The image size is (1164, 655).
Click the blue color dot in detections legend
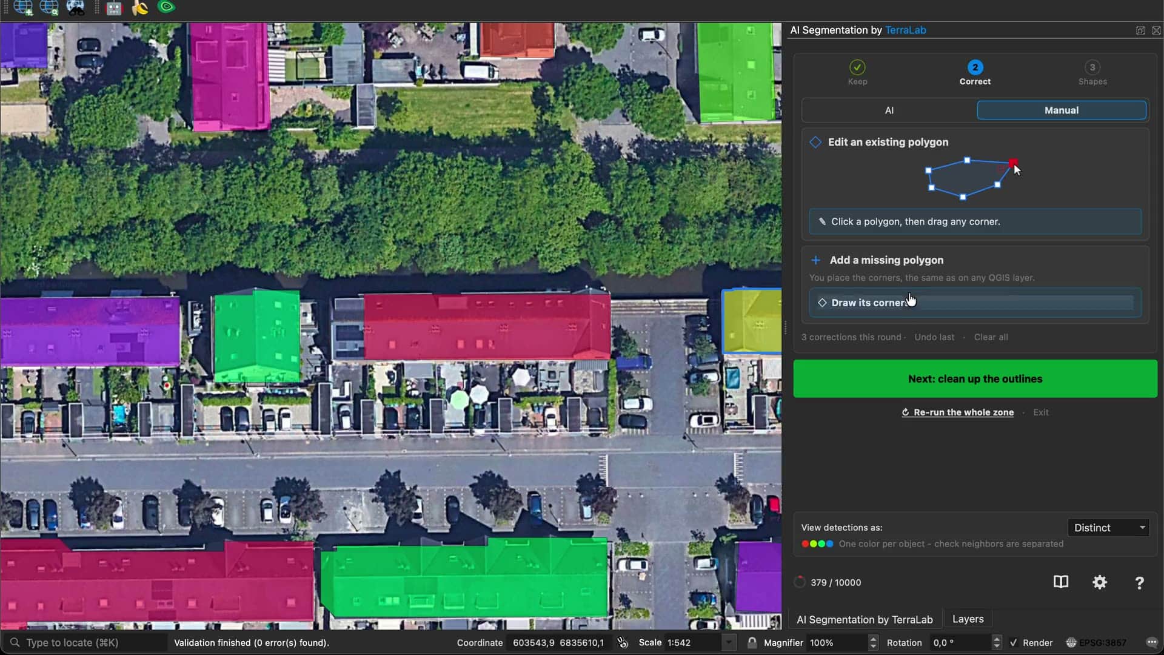pos(829,544)
